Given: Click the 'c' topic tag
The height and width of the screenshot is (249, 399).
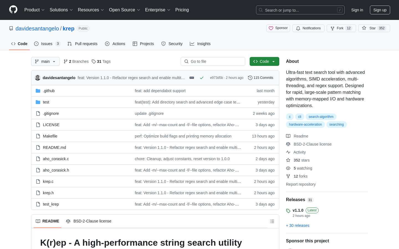Looking at the screenshot, I should (290, 117).
